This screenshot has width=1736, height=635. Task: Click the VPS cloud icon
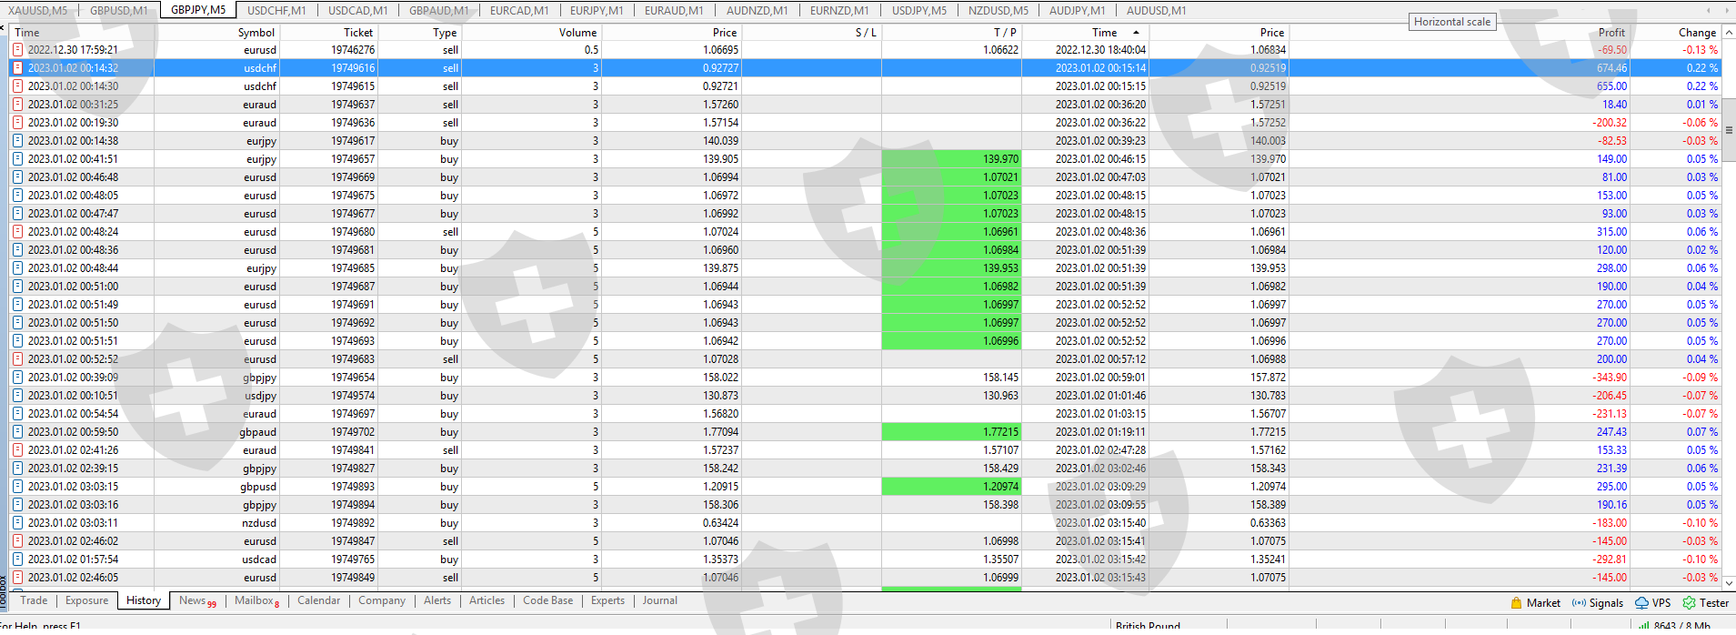click(1641, 603)
